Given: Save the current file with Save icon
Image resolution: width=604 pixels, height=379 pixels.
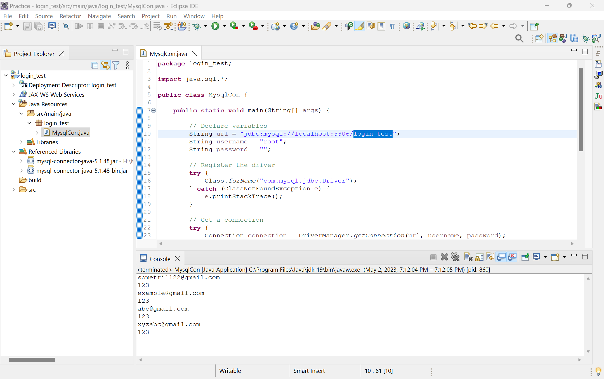Looking at the screenshot, I should point(27,26).
